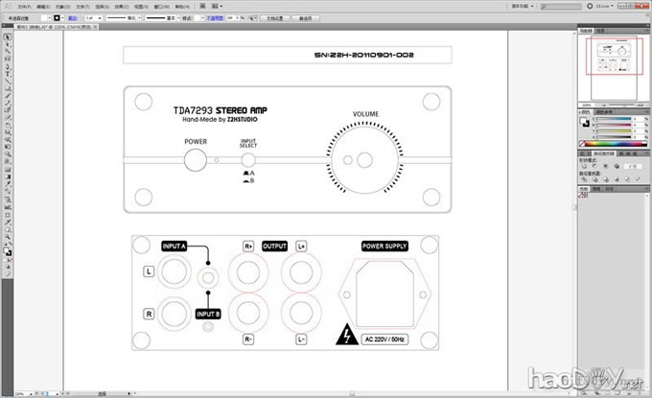Select the Selection tool in toolbox

8,37
